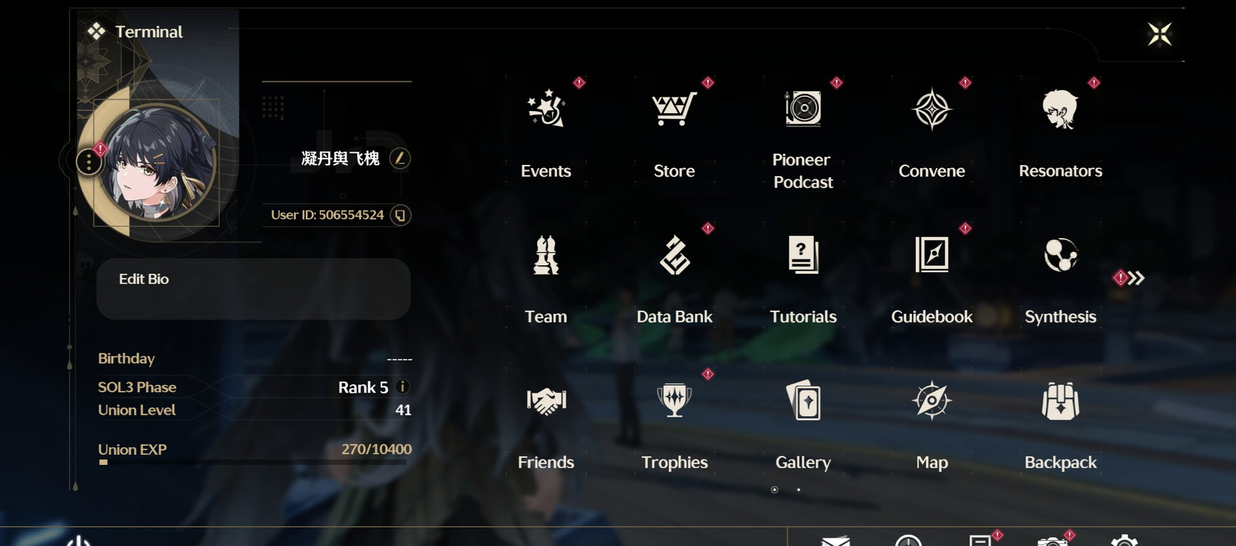Screen dimensions: 1236x546
Task: Edit the player nickname pencil button
Action: (x=400, y=158)
